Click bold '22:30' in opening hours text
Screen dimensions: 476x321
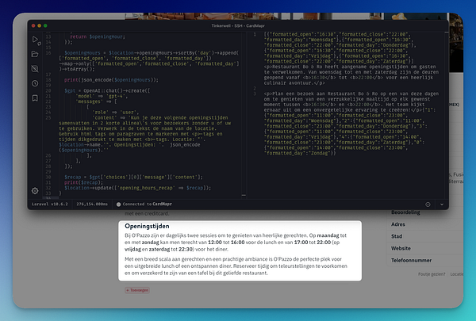point(185,250)
